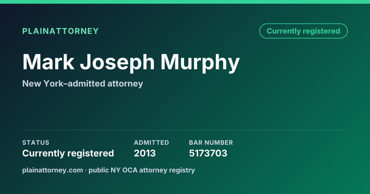Click the BAR NUMBER label
Viewport: 370px width, 194px height.
coord(211,143)
